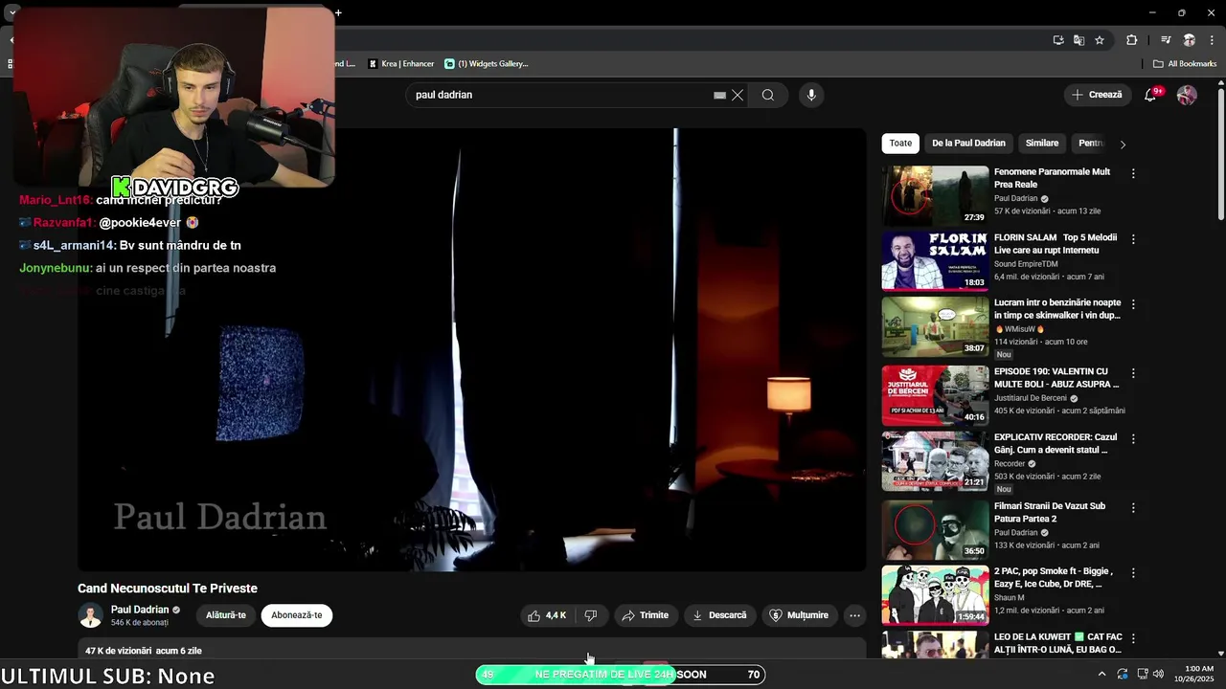Click the Abonează-te subscribe button
Viewport: 1226px width, 689px height.
[x=297, y=615]
